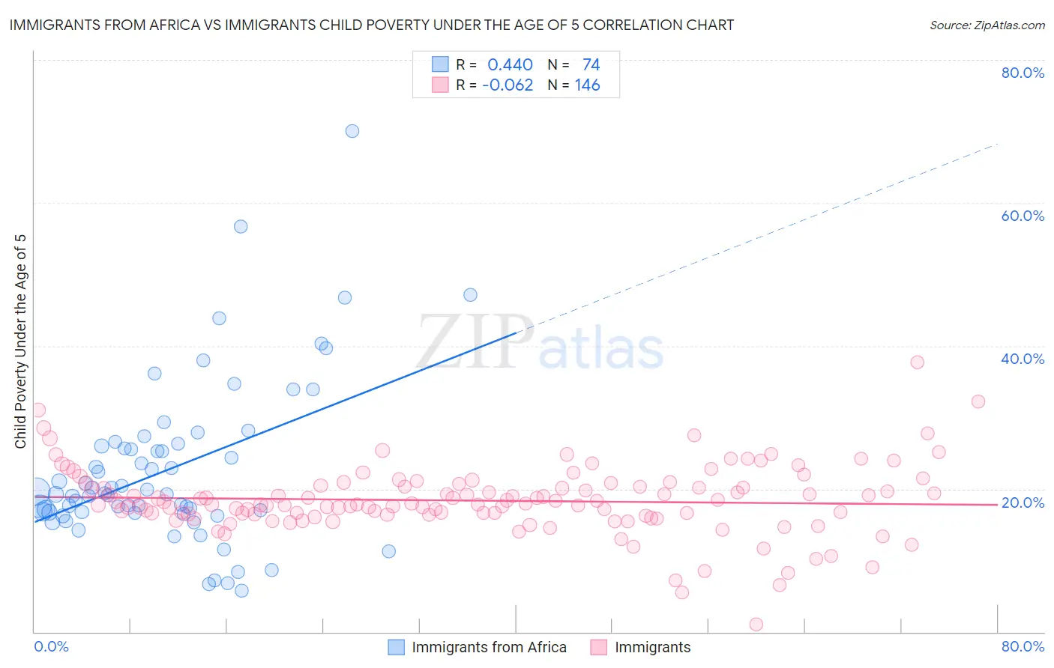1054x668 pixels.
Task: Open the Source: ZipAtlas.com link
Action: [987, 25]
